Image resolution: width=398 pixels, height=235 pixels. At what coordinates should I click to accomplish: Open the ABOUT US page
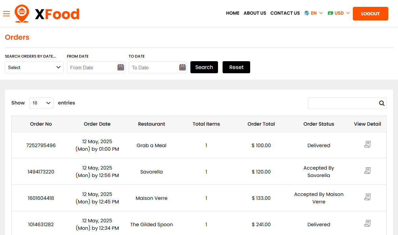pyautogui.click(x=255, y=13)
